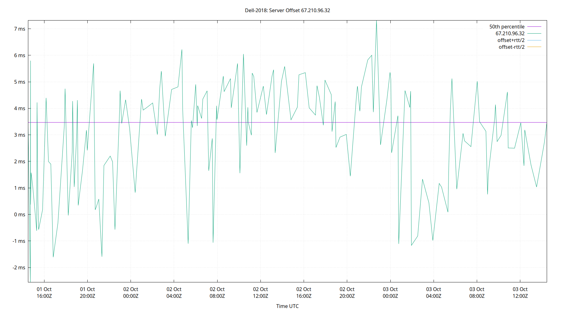Click the '02 Oct 12:00Z' x-axis label
Viewport: 575px width, 311px height.
[x=260, y=293]
